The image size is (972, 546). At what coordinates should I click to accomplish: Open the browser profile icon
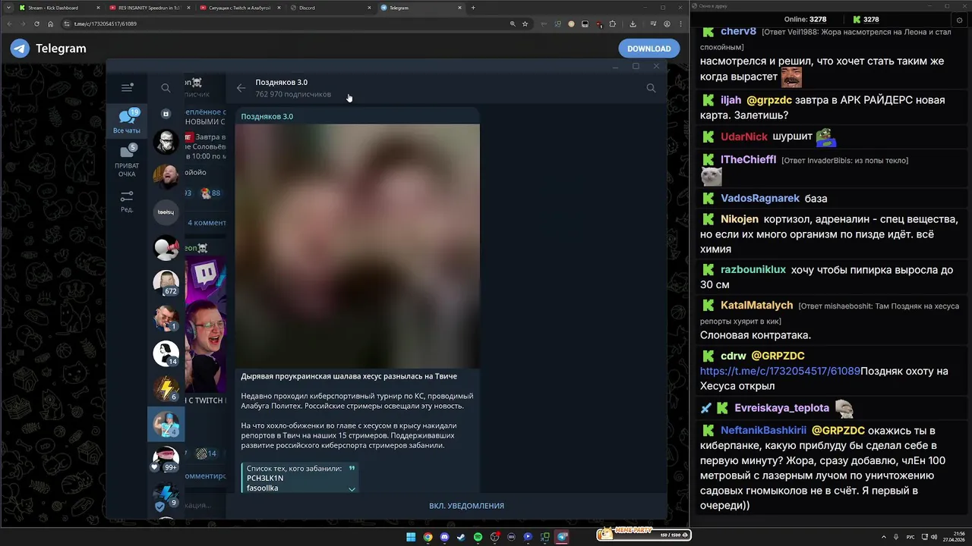(x=667, y=24)
